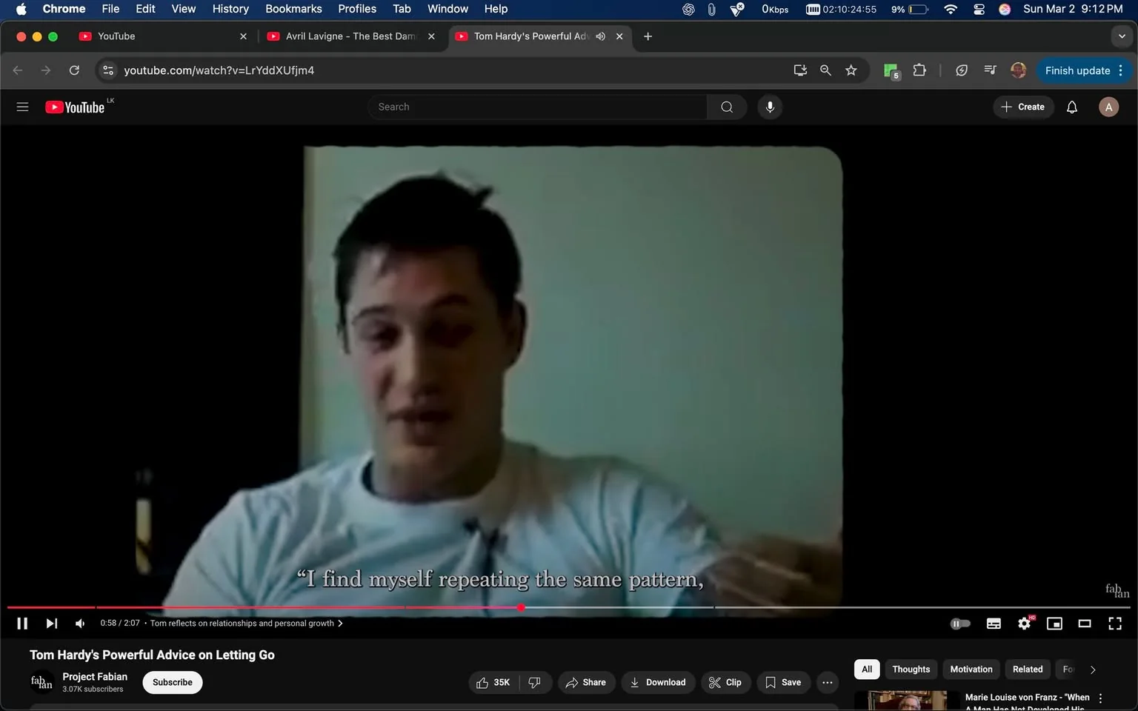Click the YouTube search field
Screen dimensions: 1138x711
pyautogui.click(x=537, y=107)
